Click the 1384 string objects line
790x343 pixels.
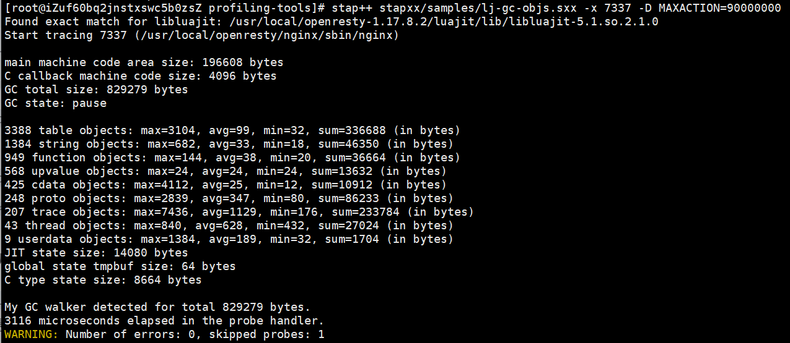(225, 144)
